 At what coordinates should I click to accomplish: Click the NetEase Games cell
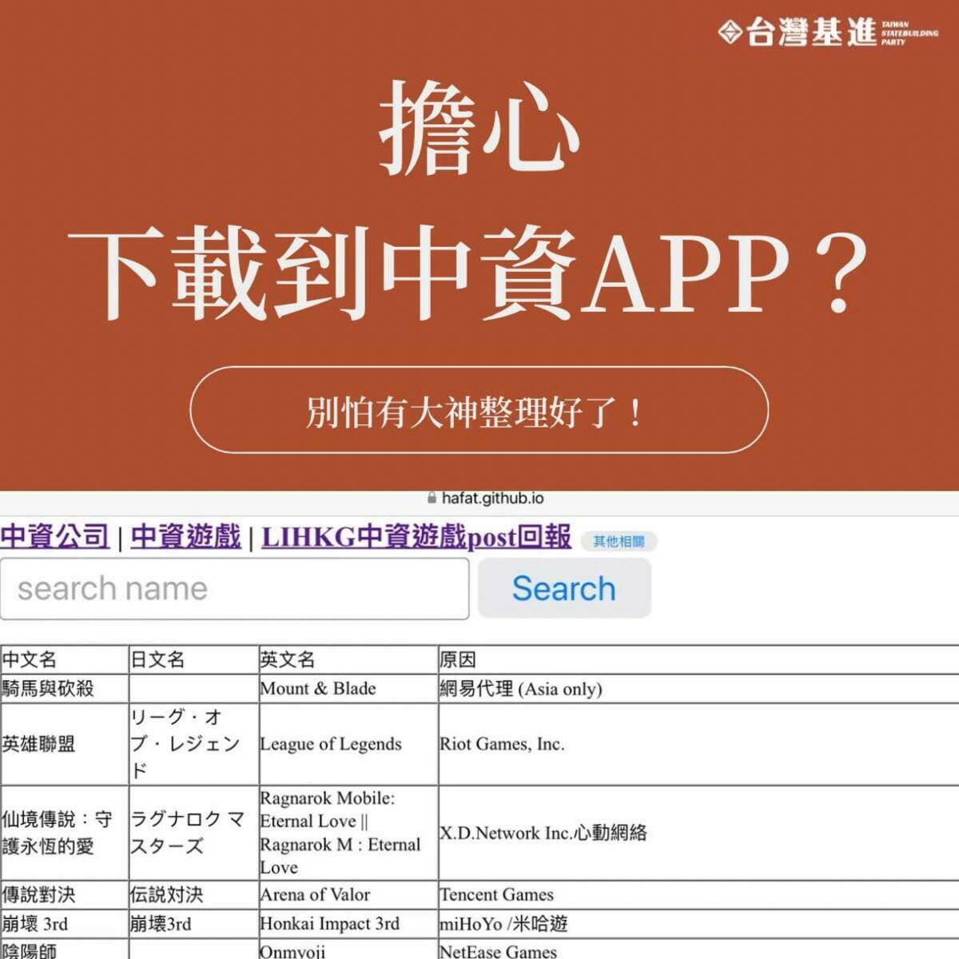tap(698, 949)
